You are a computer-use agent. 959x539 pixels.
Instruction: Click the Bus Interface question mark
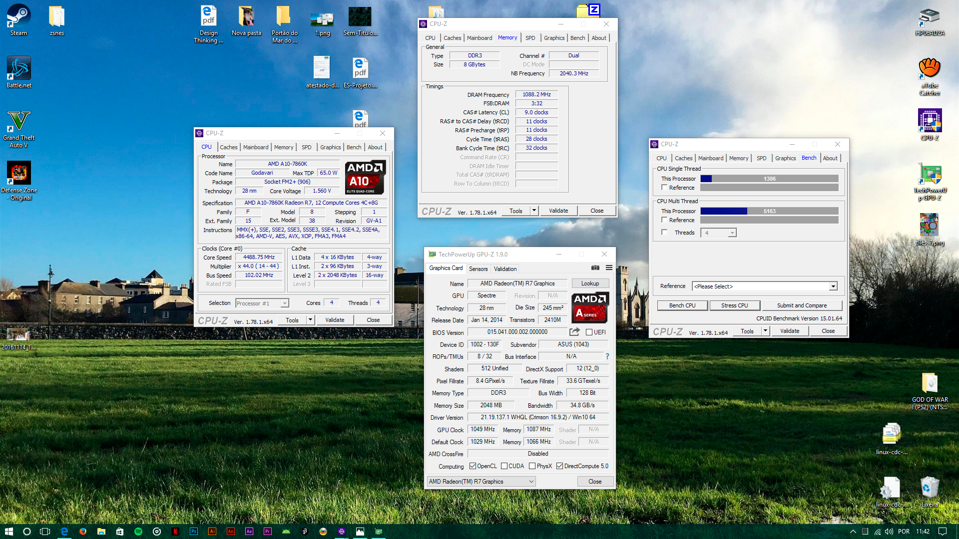pos(607,356)
